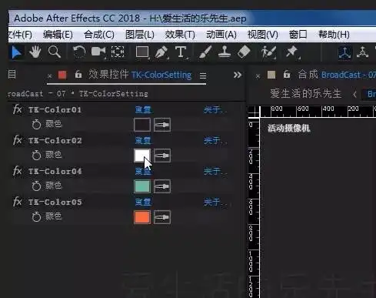376x298 pixels.
Task: Open the 视图(V) menu
Action: click(x=263, y=35)
